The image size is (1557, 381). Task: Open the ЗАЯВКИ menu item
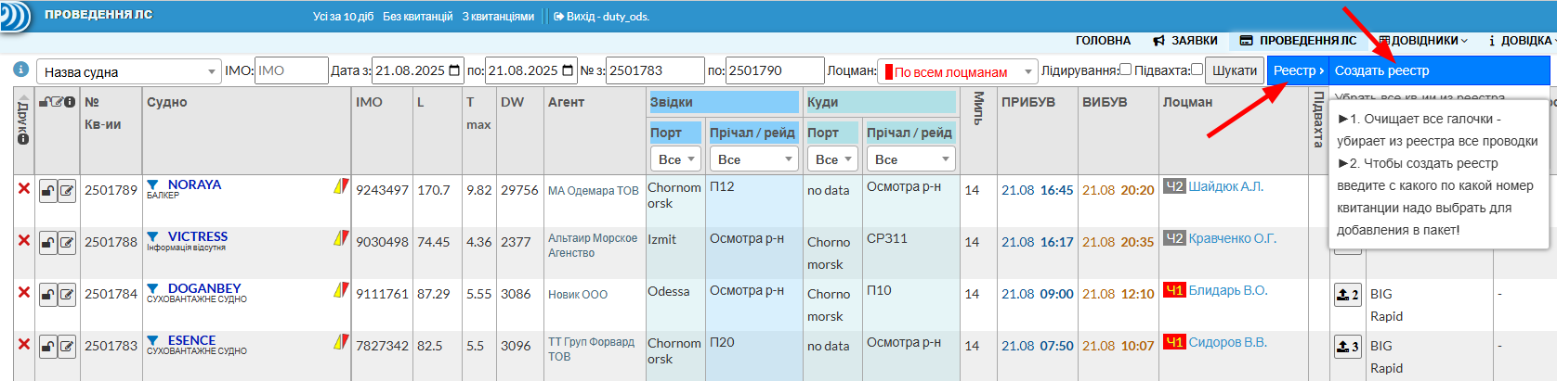pos(1185,41)
